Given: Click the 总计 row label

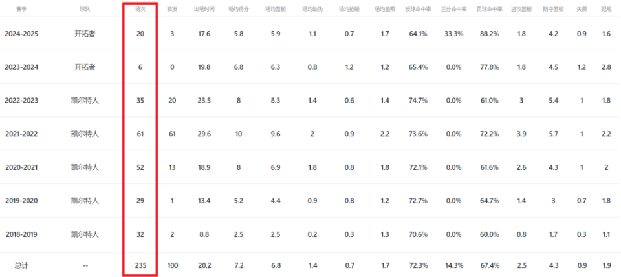Looking at the screenshot, I should 22,265.
